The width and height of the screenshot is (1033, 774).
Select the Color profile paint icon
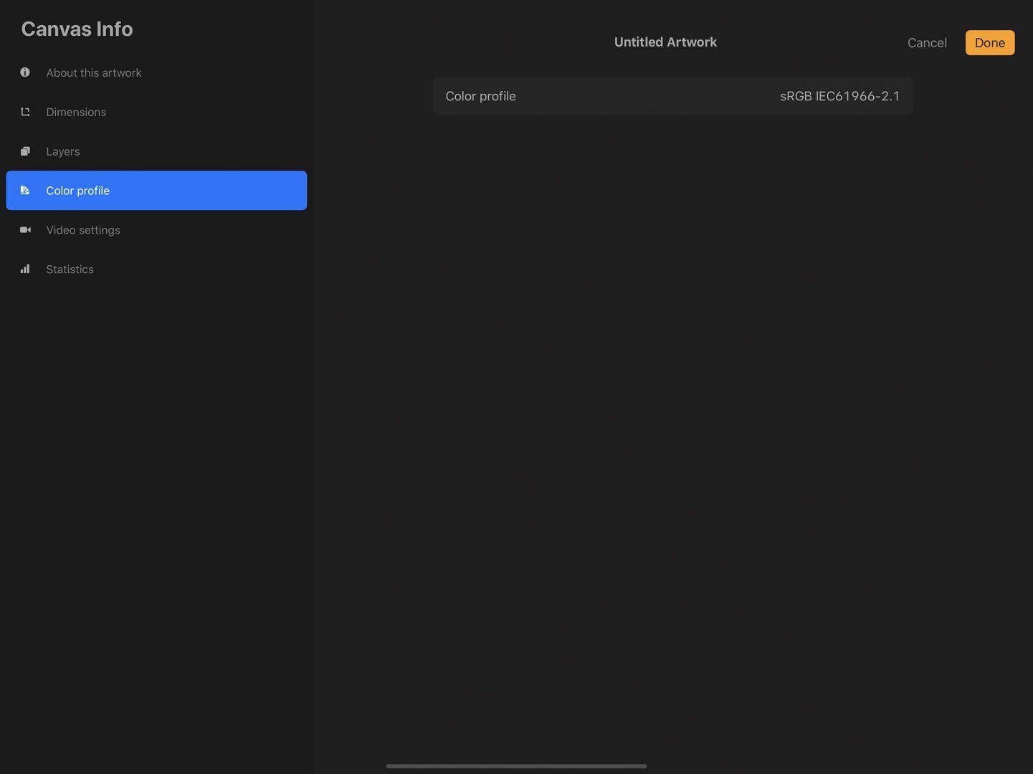pyautogui.click(x=25, y=191)
